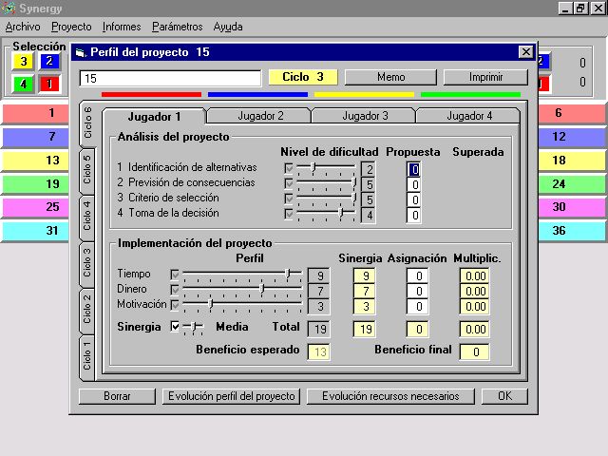The width and height of the screenshot is (608, 456).
Task: Click the Propuesta field for Identificación de alternativas
Action: [x=414, y=170]
